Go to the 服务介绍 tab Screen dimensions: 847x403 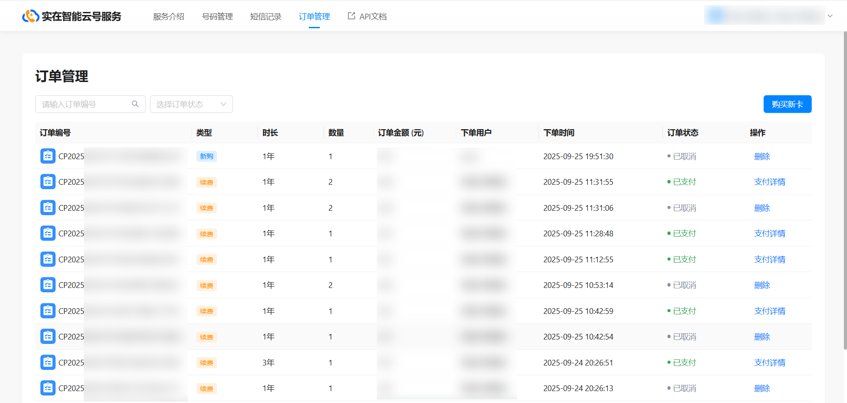point(169,17)
